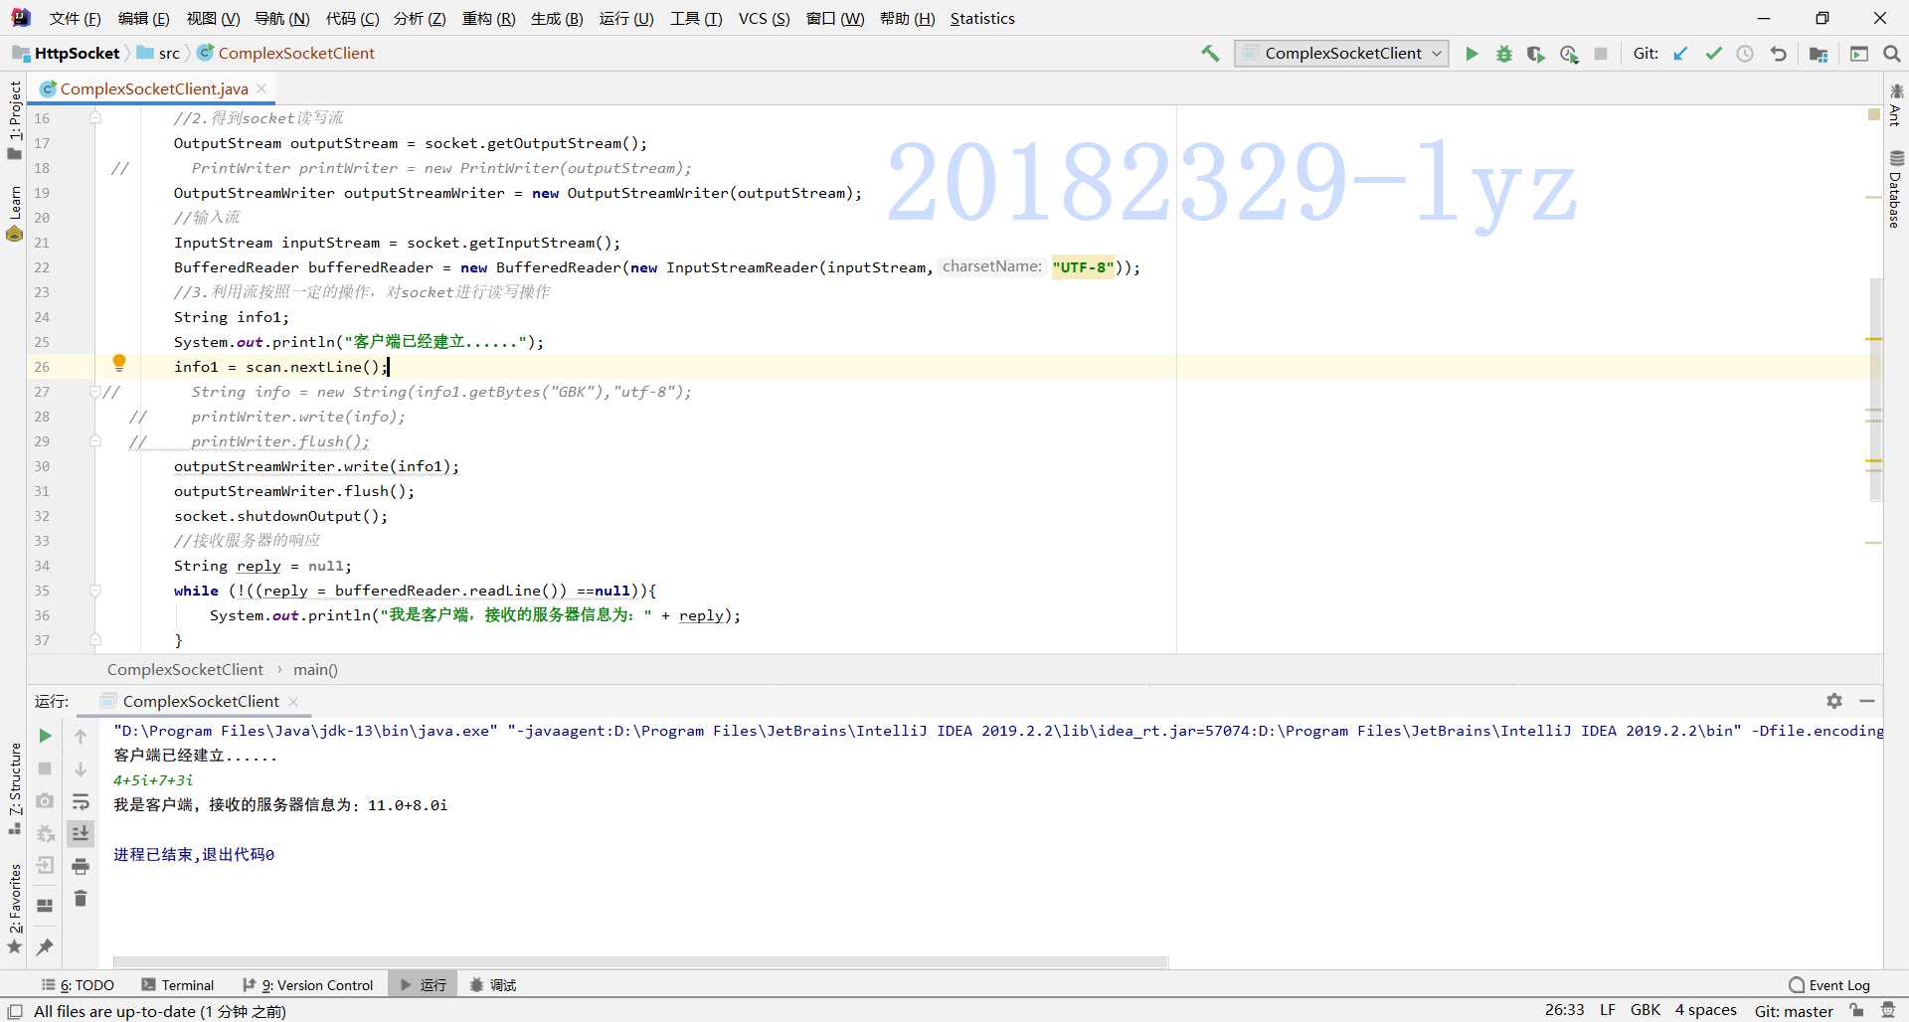1909x1022 pixels.
Task: Open the Z: Structure side tool window
Action: click(x=14, y=788)
